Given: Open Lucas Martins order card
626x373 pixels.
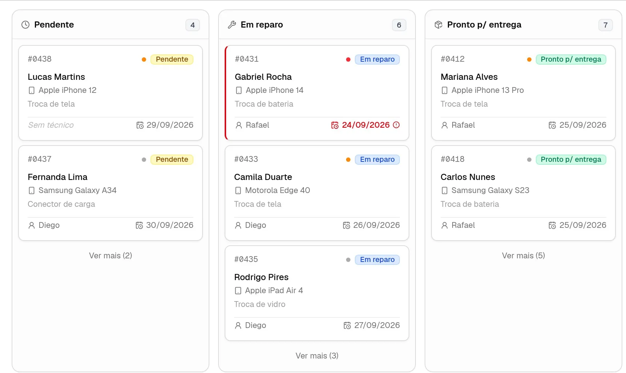Looking at the screenshot, I should [111, 93].
